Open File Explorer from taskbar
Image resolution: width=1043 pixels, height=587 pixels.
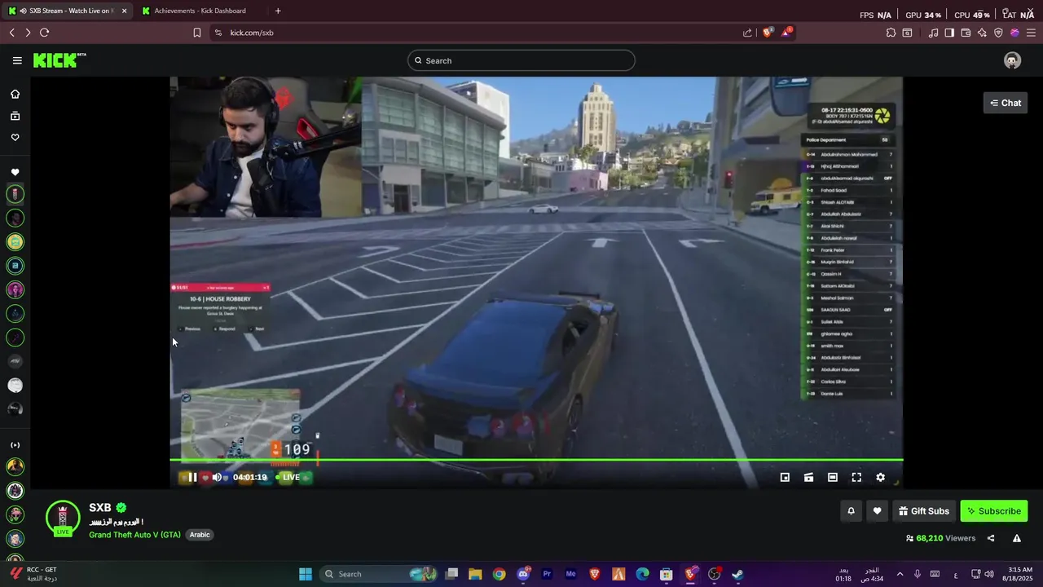[x=475, y=574]
